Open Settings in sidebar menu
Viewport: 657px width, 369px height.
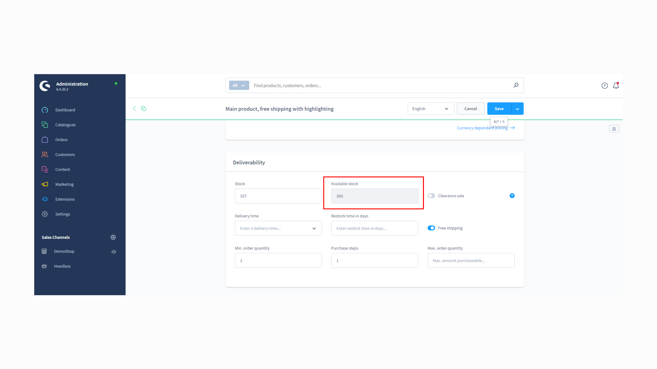(63, 214)
